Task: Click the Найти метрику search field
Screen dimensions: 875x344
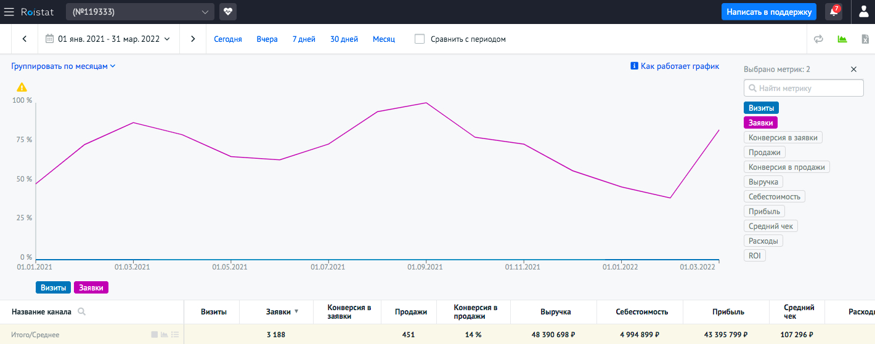Action: coord(804,88)
